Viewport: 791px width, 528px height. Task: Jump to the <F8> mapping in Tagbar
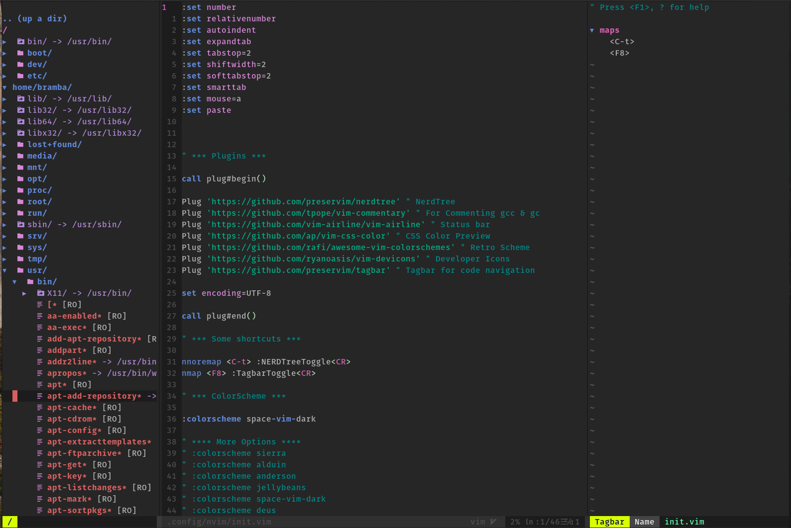619,53
